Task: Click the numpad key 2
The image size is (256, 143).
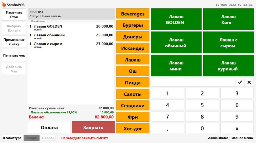Action: coord(202,93)
